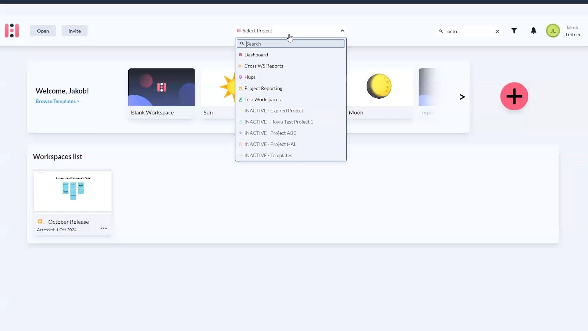This screenshot has height=331, width=588.
Task: Collapse the Select Project dropdown
Action: [291, 31]
